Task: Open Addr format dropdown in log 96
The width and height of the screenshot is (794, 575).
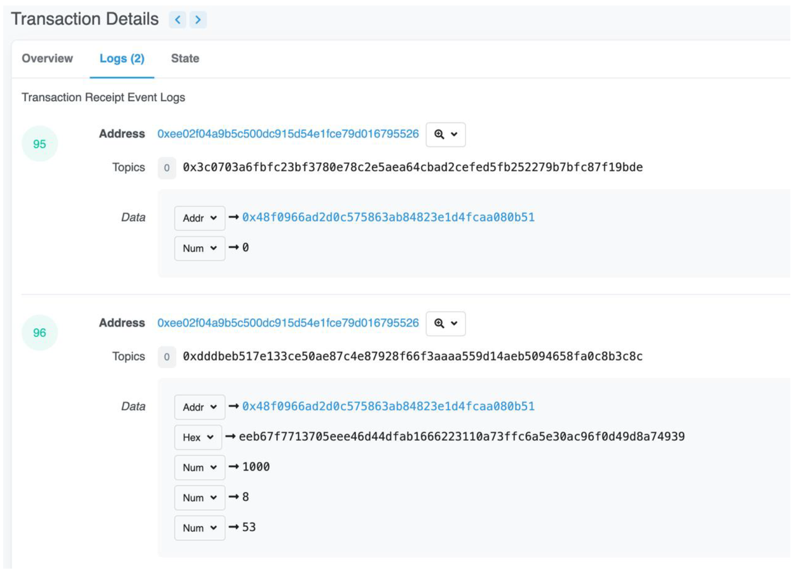Action: (199, 407)
